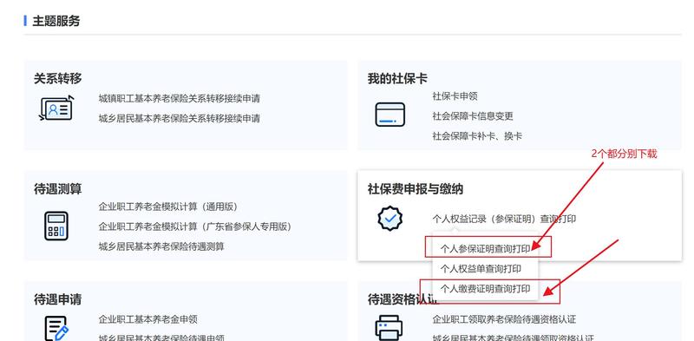Viewport: 694px width, 341px height.
Task: Open 企业职工基本养老金申领 link
Action: 147,319
